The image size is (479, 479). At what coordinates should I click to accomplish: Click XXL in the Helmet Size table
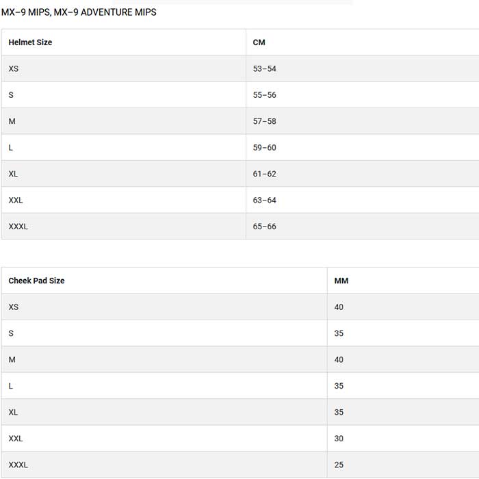coord(16,200)
